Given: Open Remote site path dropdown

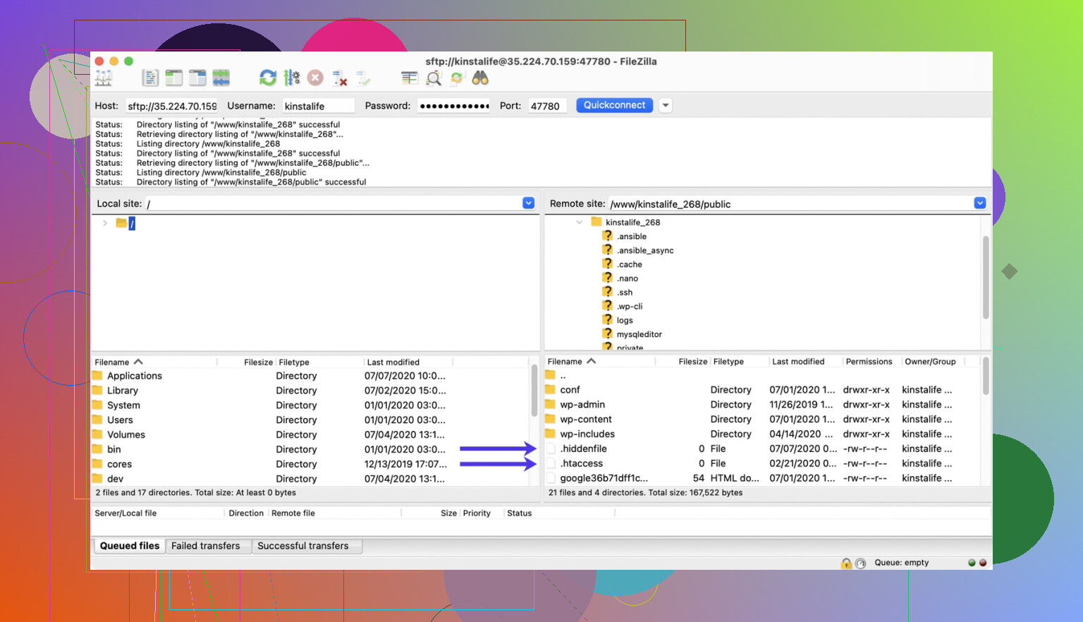Looking at the screenshot, I should click(979, 203).
